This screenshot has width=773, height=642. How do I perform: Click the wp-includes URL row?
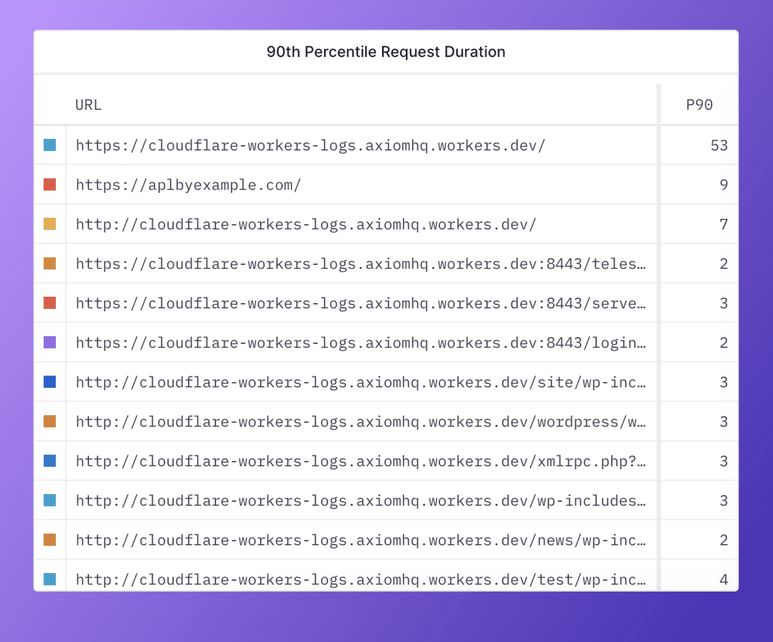386,500
